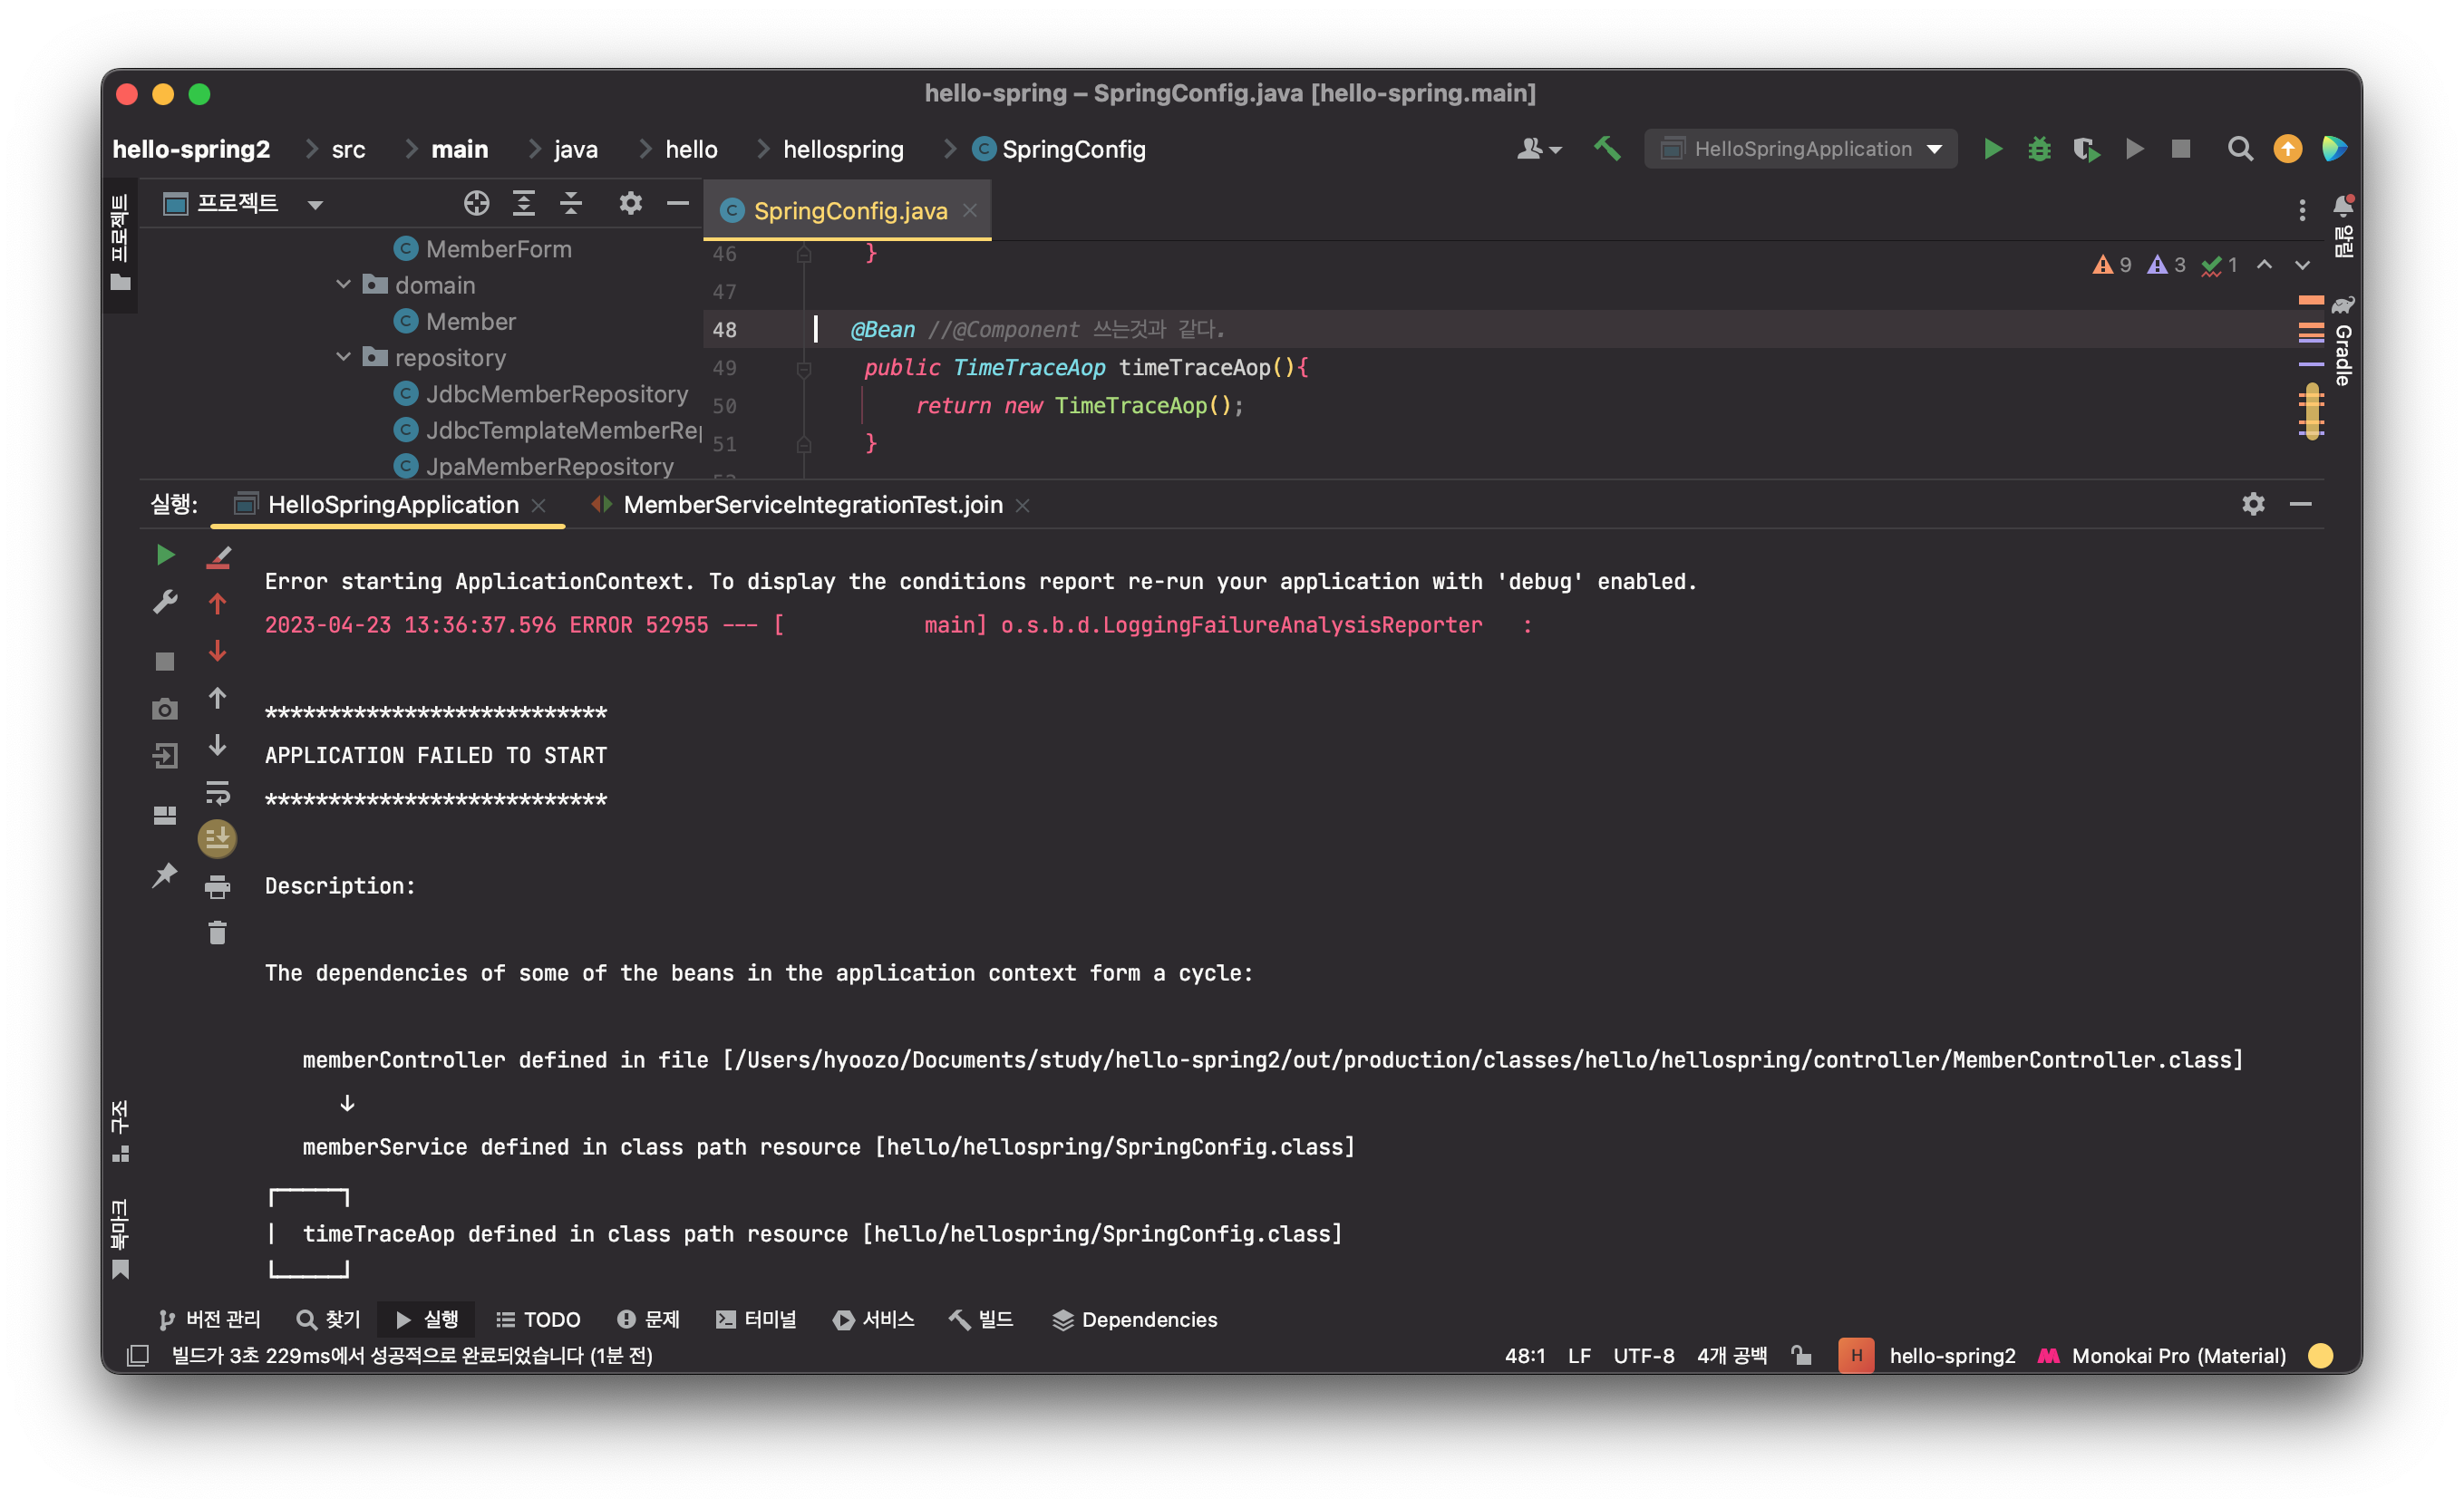This screenshot has width=2464, height=1508.
Task: Open Monokai Pro (Material) theme switcher
Action: tap(2162, 1355)
